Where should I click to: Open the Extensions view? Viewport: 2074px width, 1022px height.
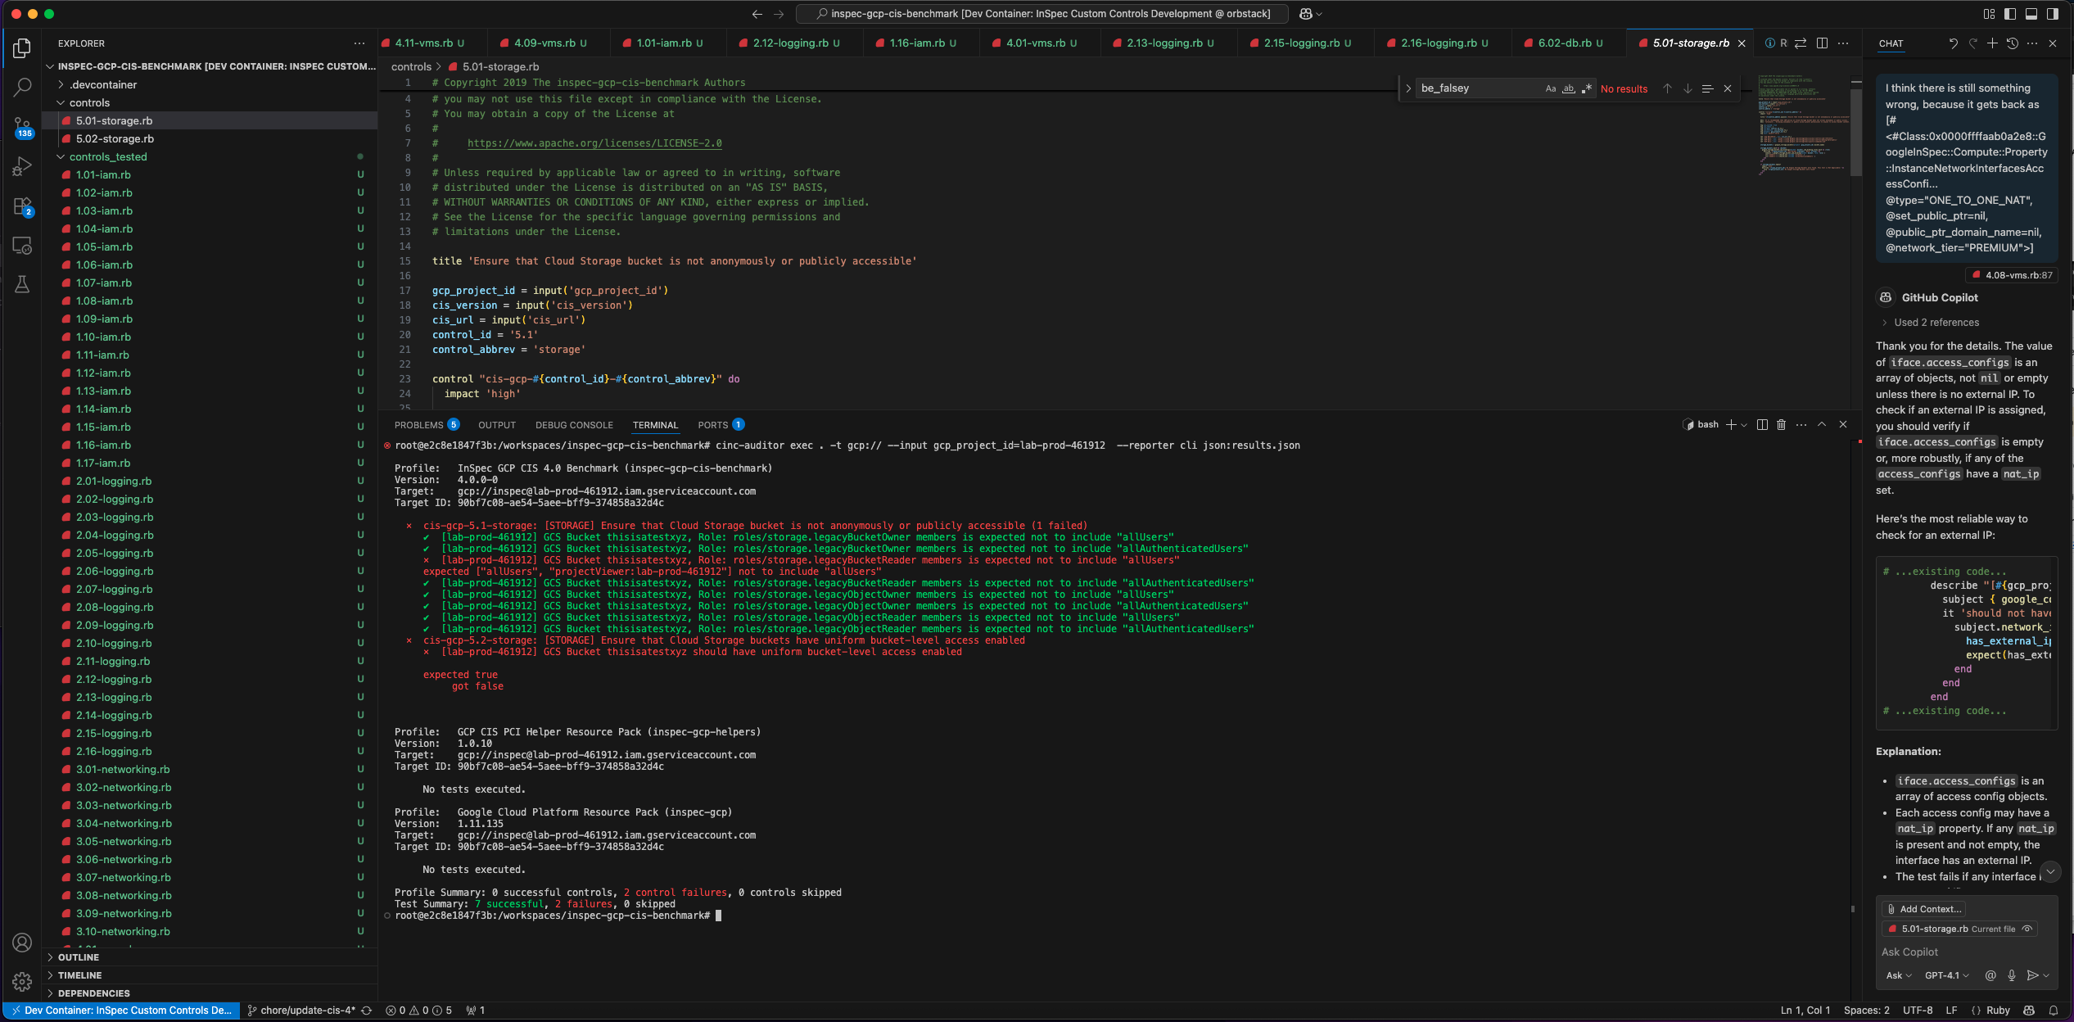click(22, 206)
